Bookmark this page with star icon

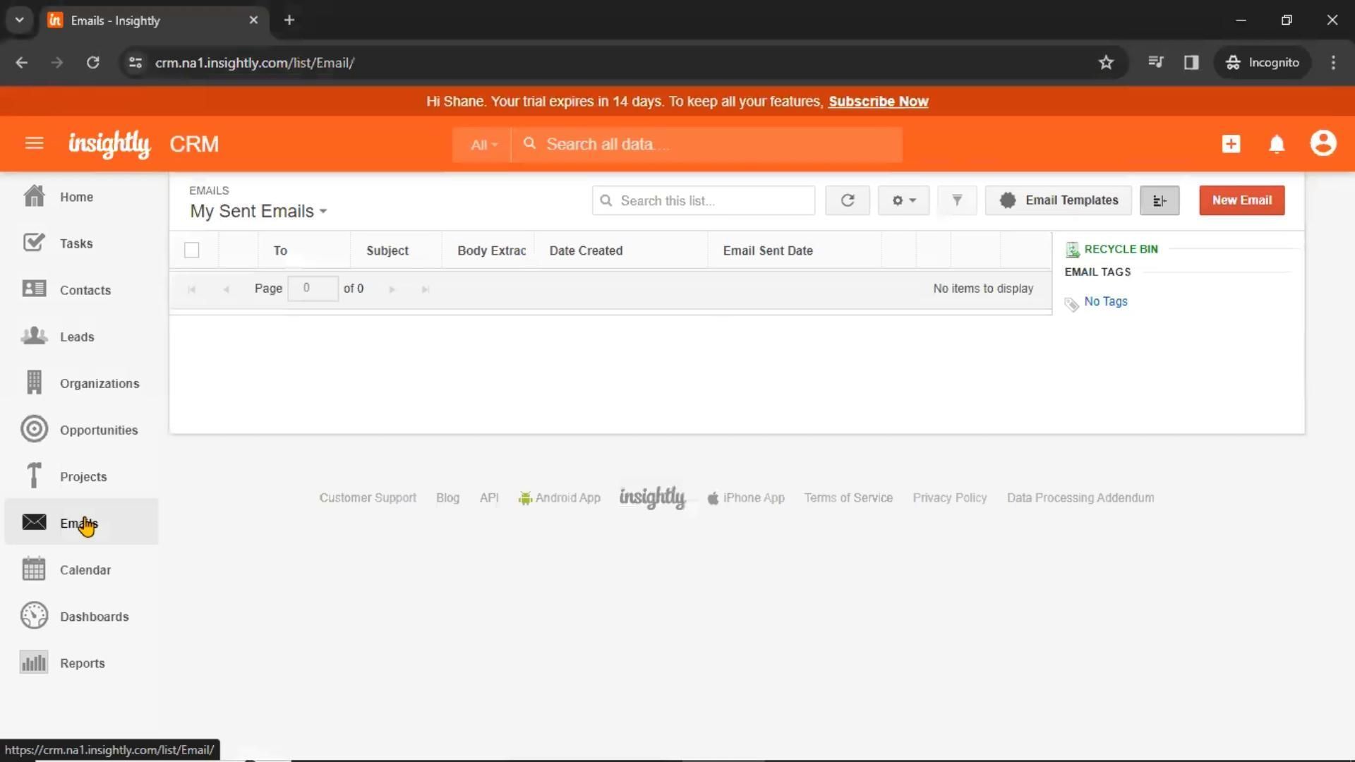(1106, 63)
